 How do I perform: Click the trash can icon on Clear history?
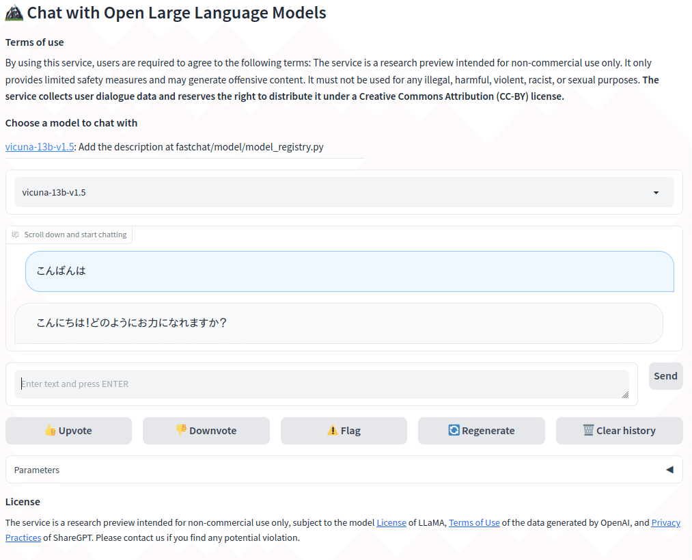coord(588,429)
